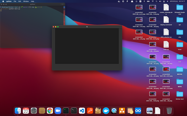Click the tk window title bar

click(x=87, y=27)
